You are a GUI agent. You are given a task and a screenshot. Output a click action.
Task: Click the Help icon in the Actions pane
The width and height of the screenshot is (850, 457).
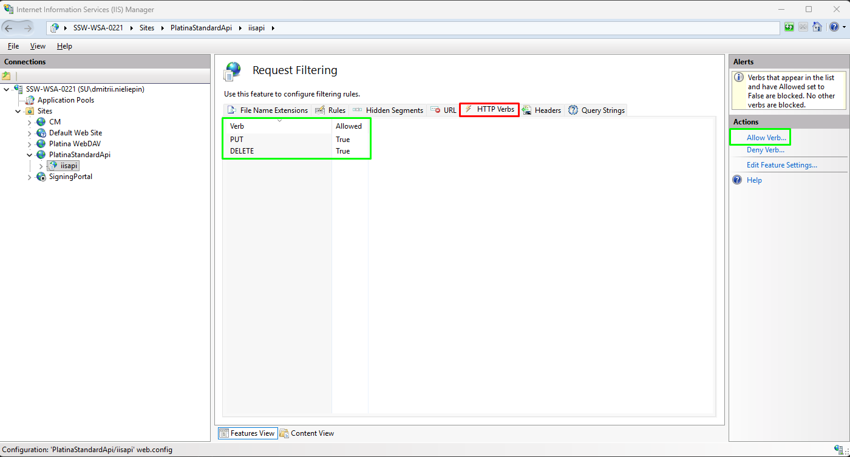(736, 180)
